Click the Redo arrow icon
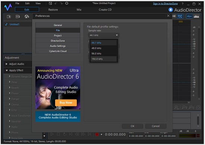205x145 pixels. [x=61, y=3]
